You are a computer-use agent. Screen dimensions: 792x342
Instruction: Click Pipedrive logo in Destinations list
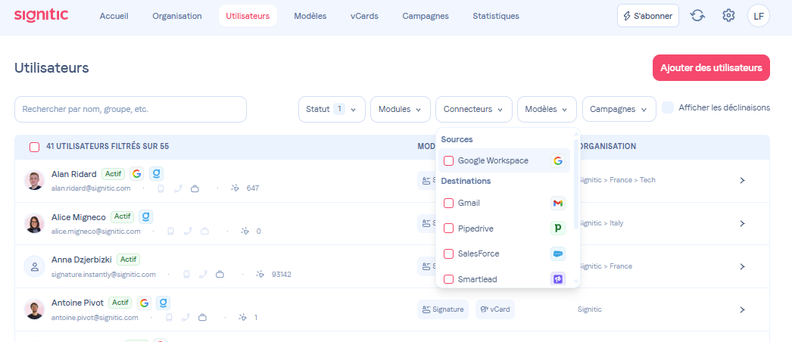(557, 229)
